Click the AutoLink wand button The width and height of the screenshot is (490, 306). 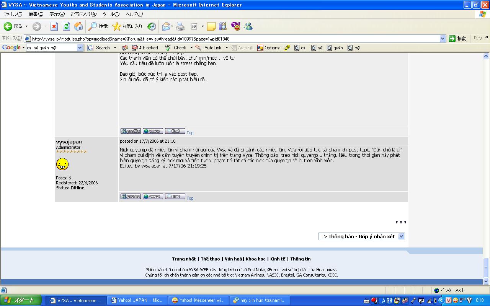pyautogui.click(x=209, y=48)
